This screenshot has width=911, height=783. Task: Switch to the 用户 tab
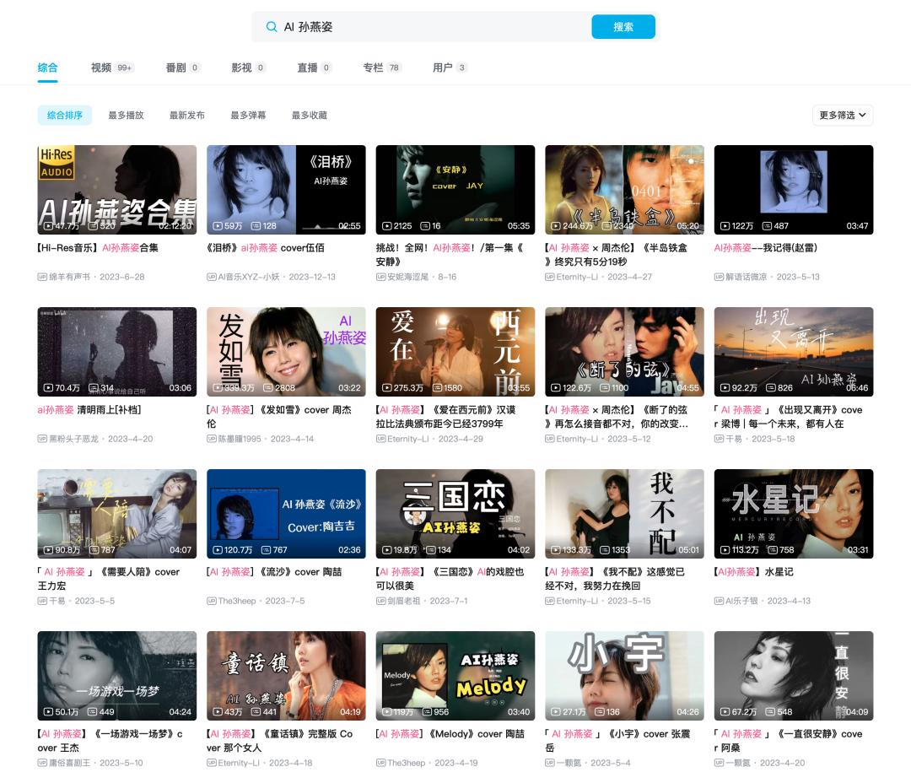click(440, 67)
